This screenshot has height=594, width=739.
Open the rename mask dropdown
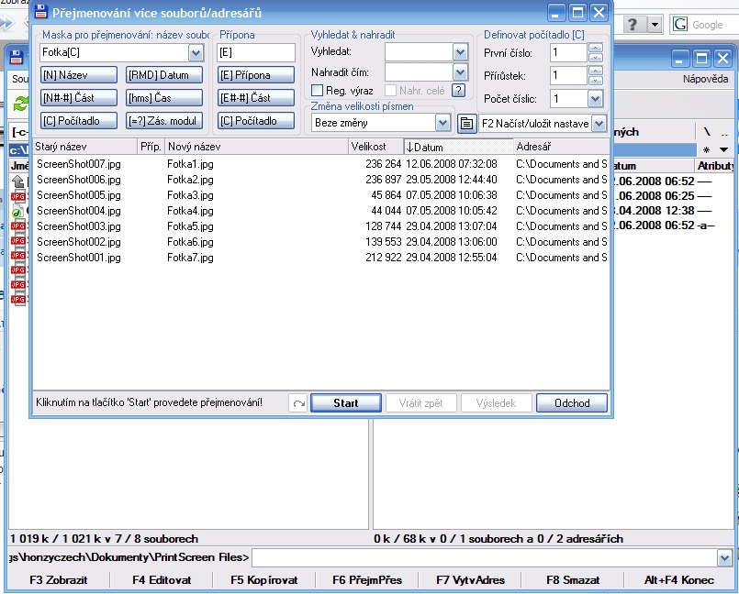(196, 53)
